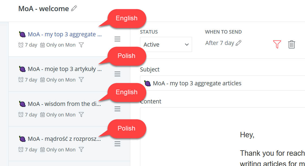Open the hamburger menu on the last Polish message
This screenshot has height=166, width=305.
pos(118,144)
